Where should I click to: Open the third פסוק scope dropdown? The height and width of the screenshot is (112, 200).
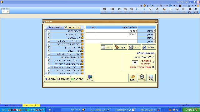tap(154, 38)
